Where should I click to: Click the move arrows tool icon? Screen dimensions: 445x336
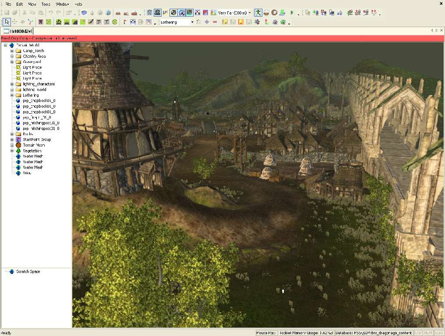click(x=14, y=22)
